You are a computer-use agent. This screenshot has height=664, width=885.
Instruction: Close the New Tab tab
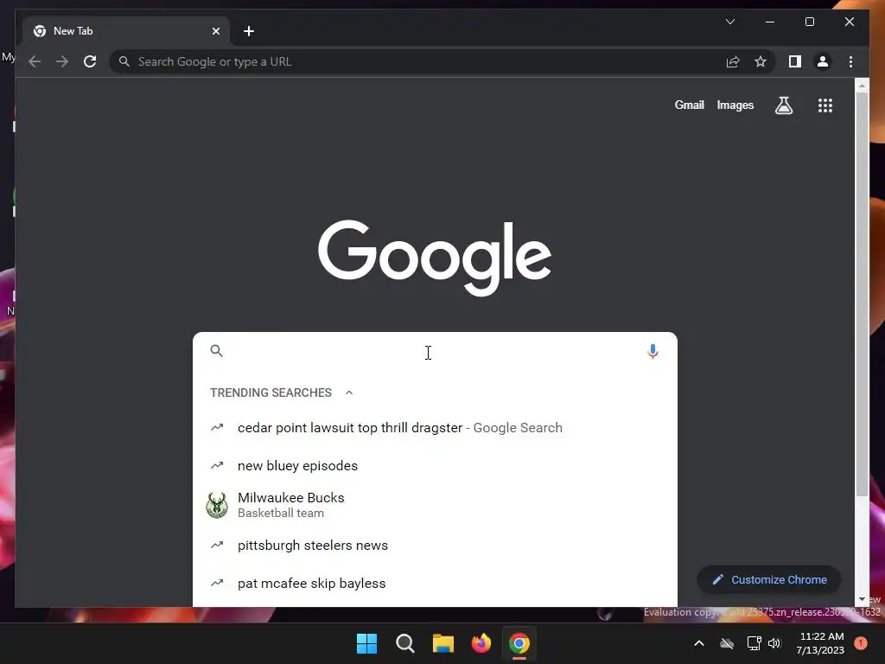pyautogui.click(x=215, y=31)
